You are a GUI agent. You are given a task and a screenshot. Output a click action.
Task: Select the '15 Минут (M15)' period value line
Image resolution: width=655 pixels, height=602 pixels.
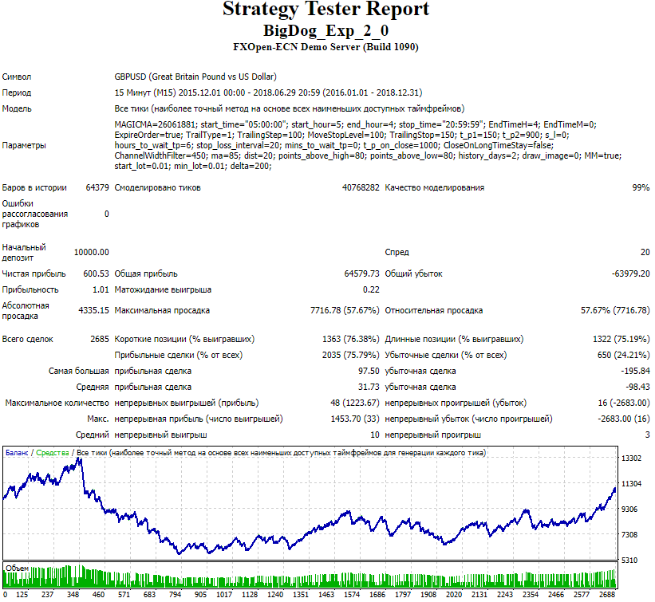(x=268, y=92)
